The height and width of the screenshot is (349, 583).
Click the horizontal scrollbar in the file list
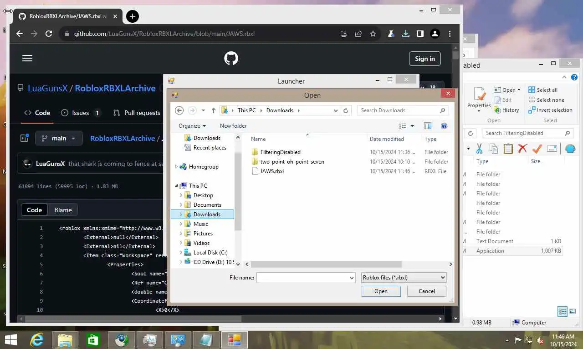(326, 264)
